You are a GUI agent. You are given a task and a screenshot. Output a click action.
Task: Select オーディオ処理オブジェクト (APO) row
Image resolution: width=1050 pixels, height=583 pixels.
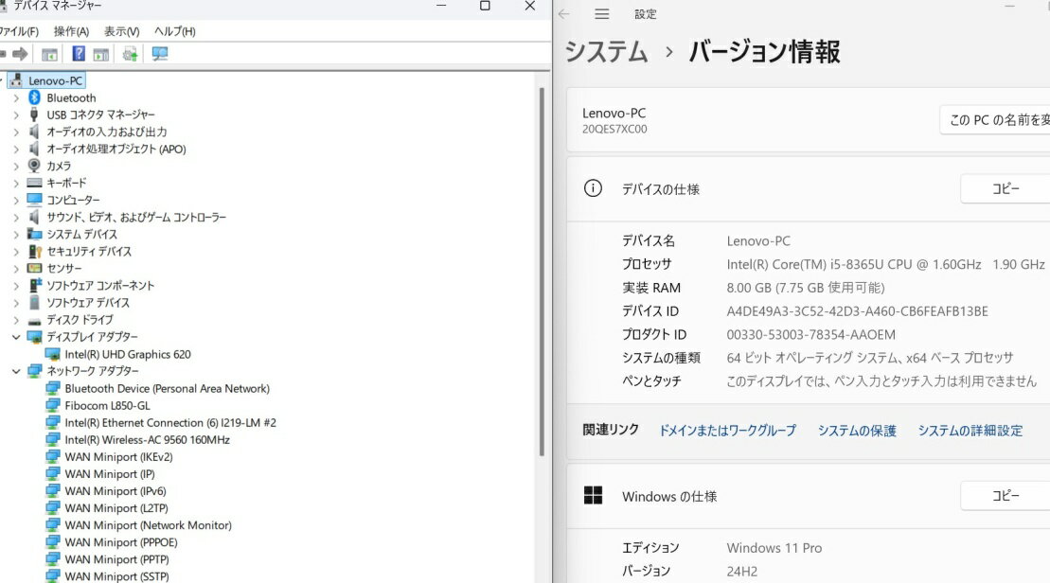(116, 149)
